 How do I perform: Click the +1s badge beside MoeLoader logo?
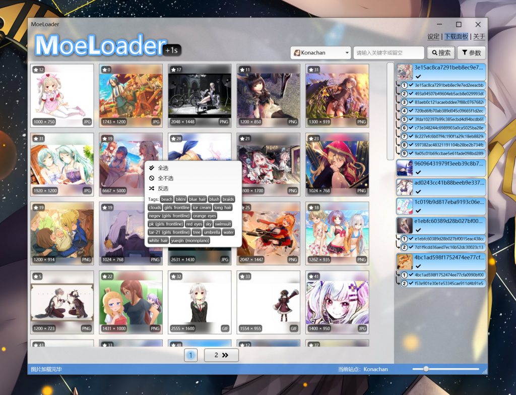(x=172, y=50)
